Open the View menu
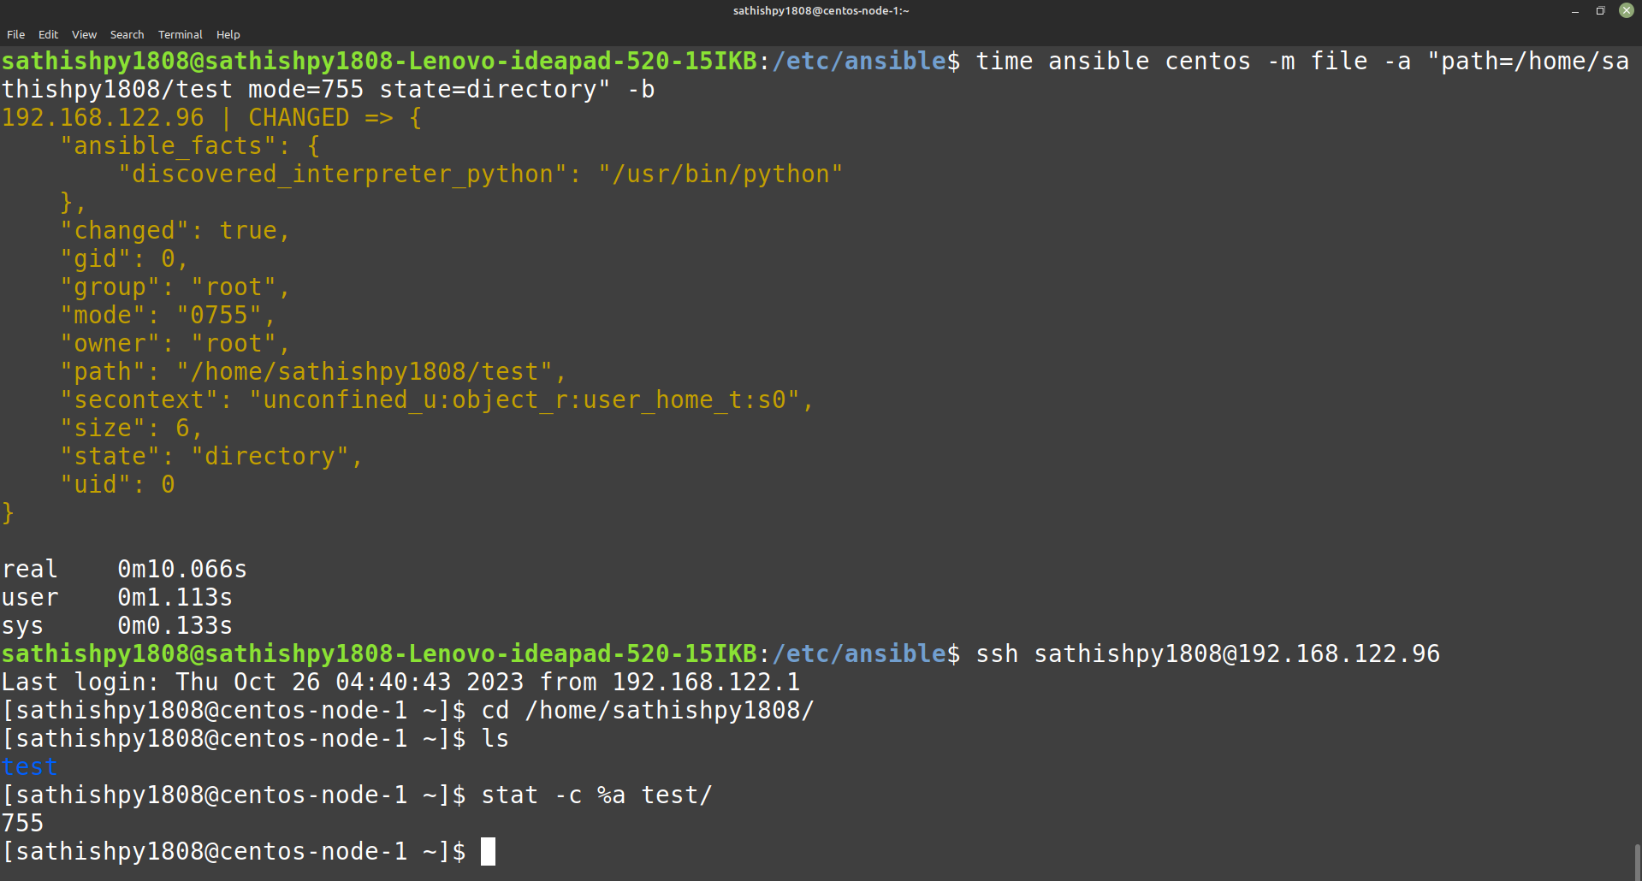The width and height of the screenshot is (1642, 881). 84,34
